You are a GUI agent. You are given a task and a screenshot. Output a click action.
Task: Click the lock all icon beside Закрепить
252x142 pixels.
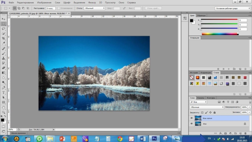215,112
